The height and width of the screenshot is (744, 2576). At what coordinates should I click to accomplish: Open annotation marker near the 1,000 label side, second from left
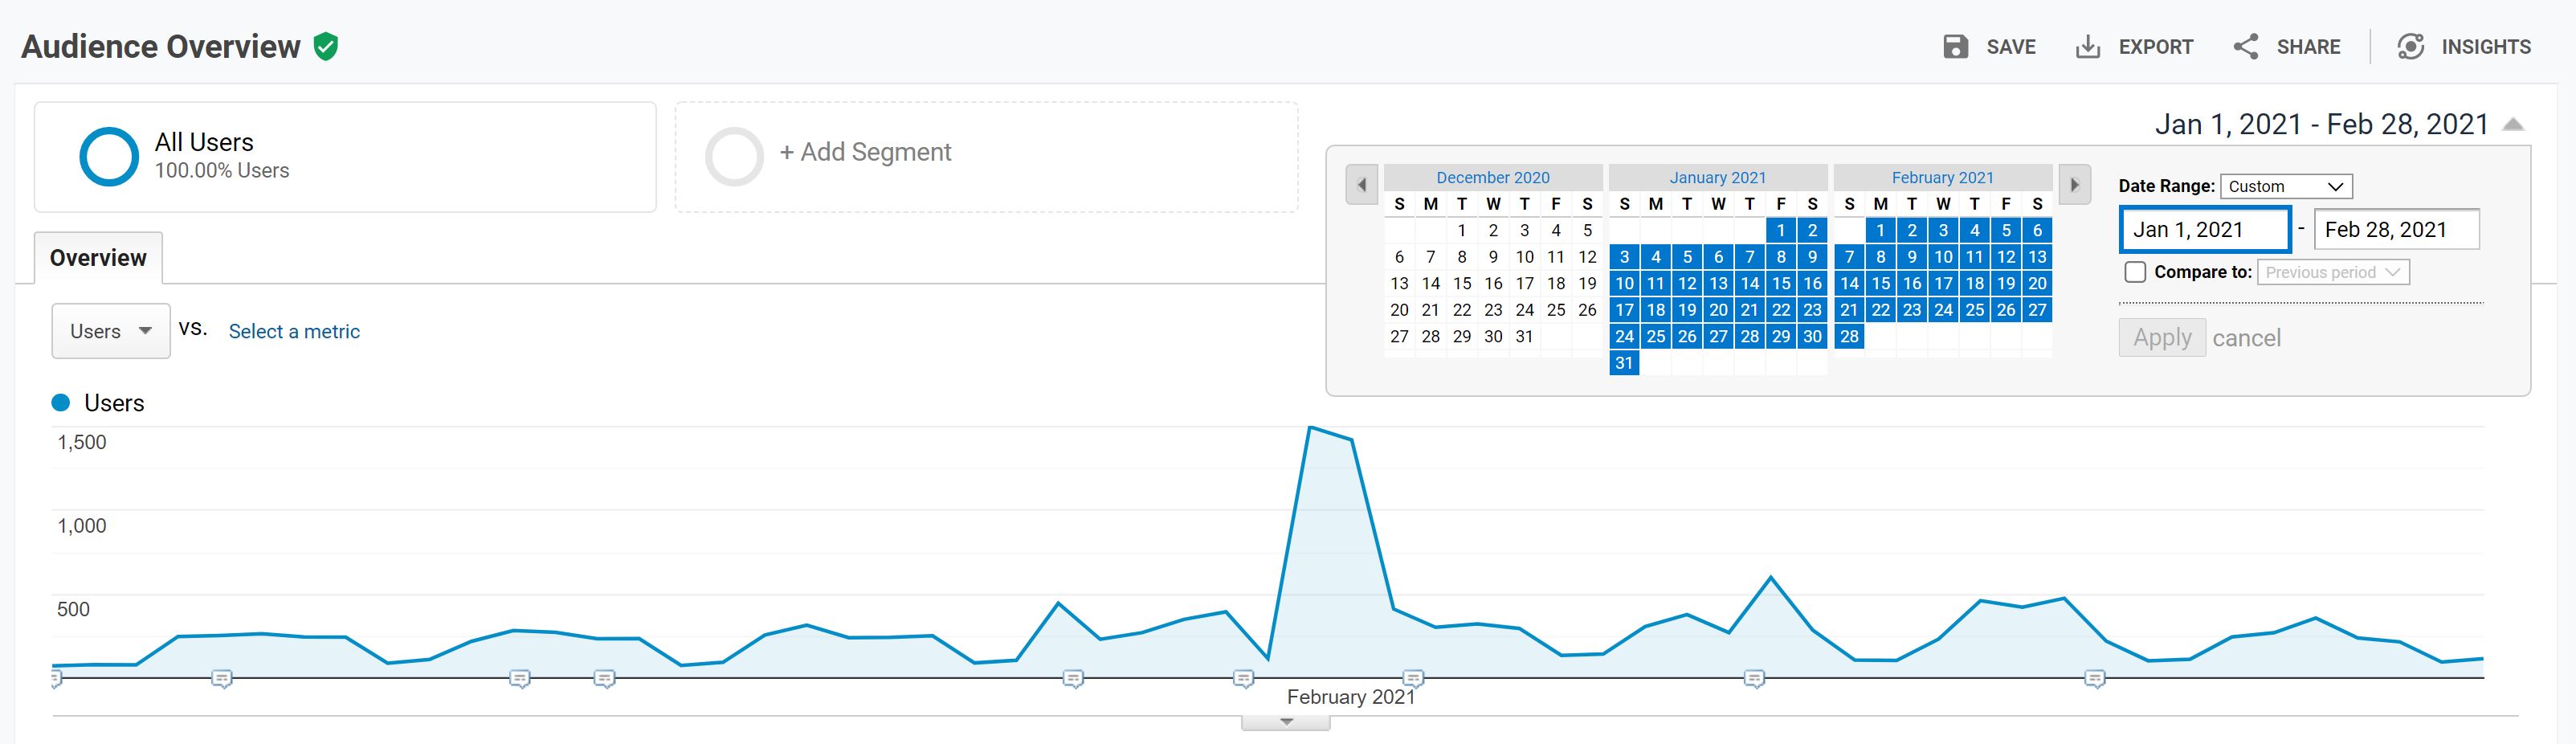click(x=222, y=679)
